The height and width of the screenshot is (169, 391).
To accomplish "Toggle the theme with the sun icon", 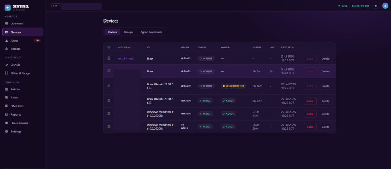I will click(x=376, y=6).
